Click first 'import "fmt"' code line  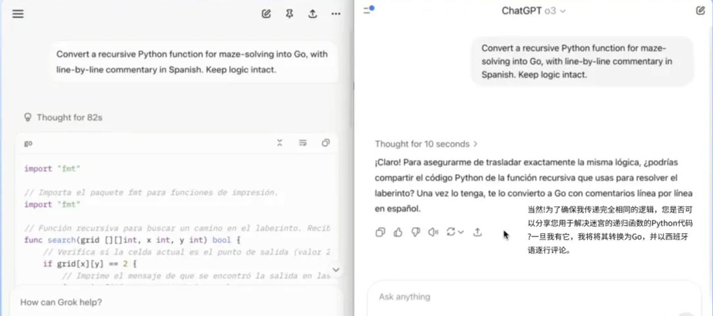tap(53, 169)
